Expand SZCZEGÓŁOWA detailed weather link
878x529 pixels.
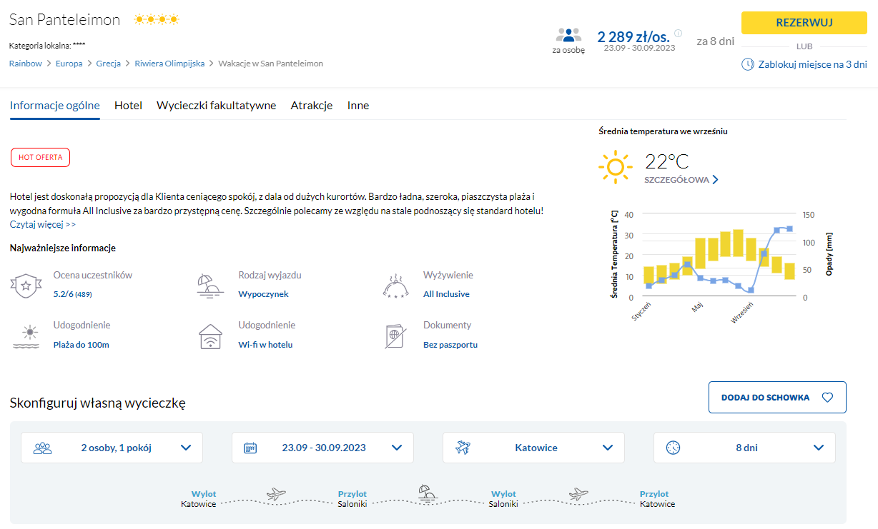click(681, 180)
